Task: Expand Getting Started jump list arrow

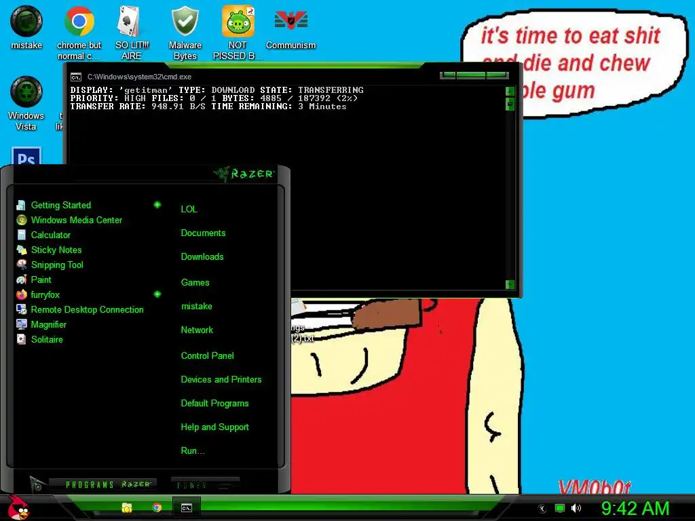Action: point(157,205)
